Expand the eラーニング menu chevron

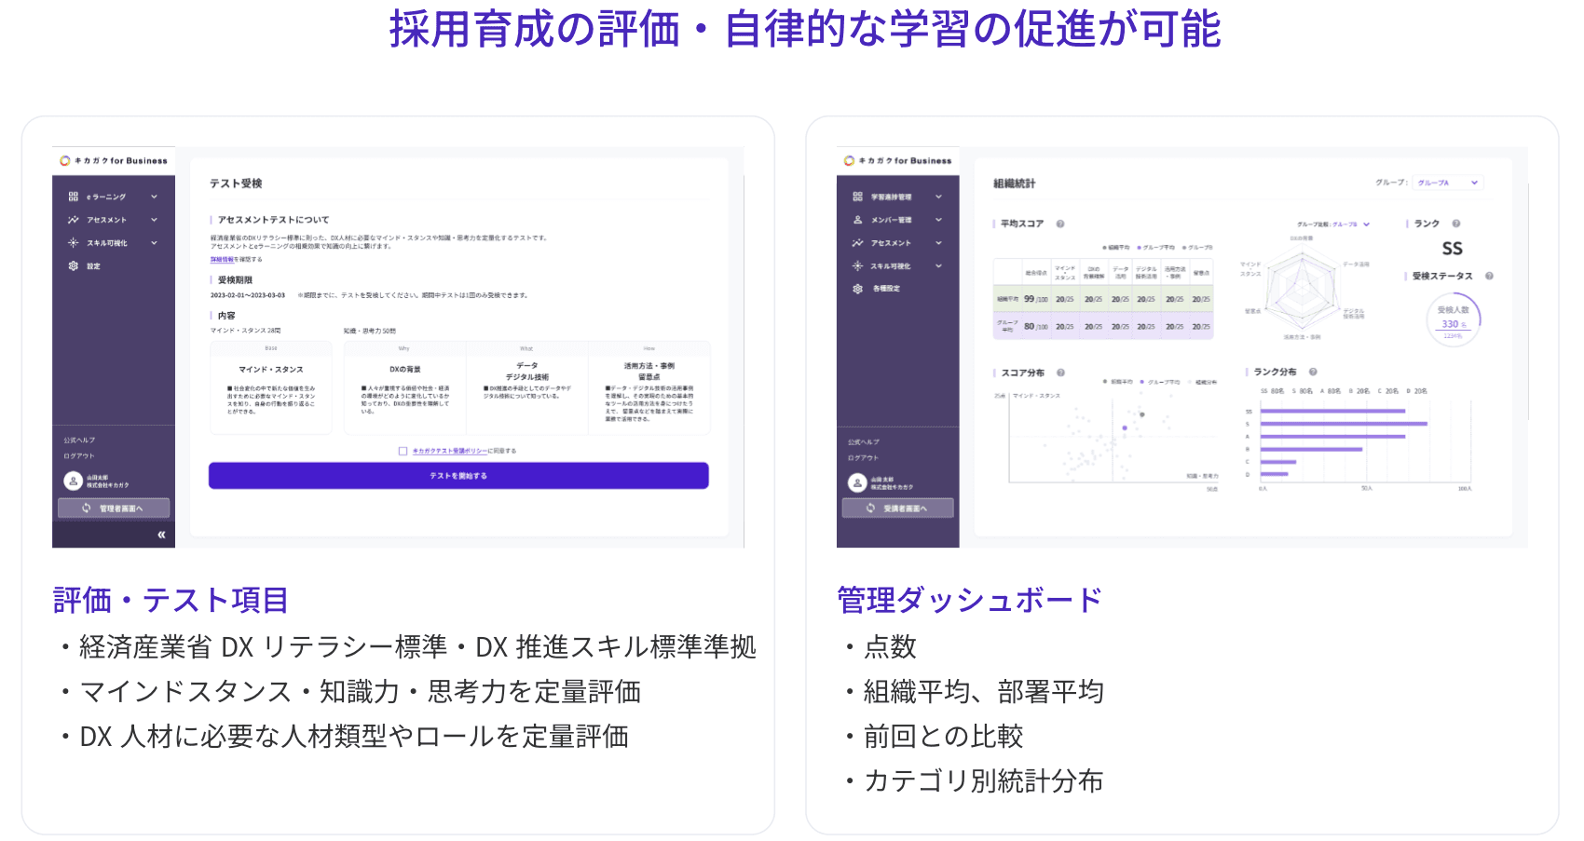coord(154,197)
